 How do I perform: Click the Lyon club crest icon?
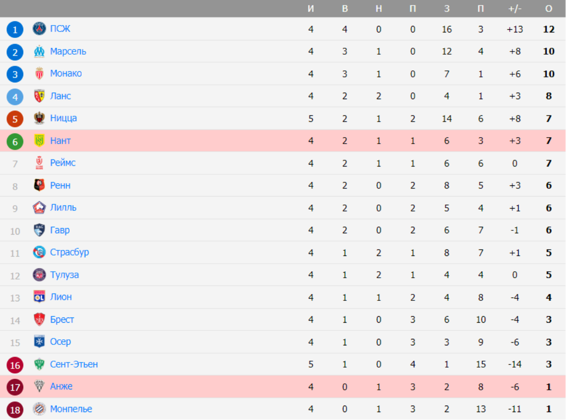39,297
